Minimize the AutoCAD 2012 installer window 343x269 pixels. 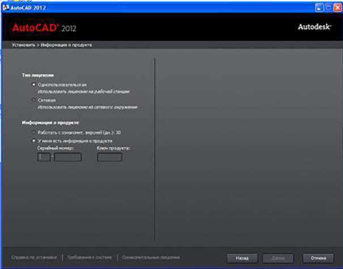tap(319, 8)
